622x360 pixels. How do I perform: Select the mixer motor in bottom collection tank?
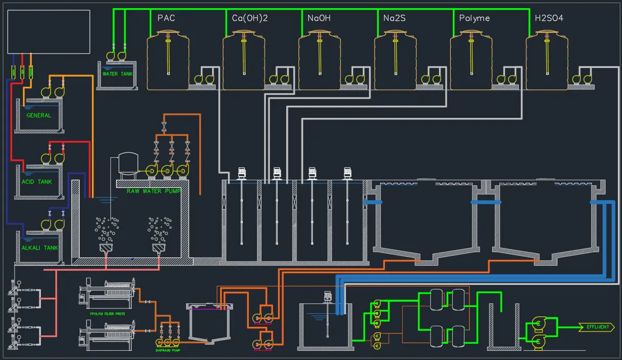tap(327, 296)
